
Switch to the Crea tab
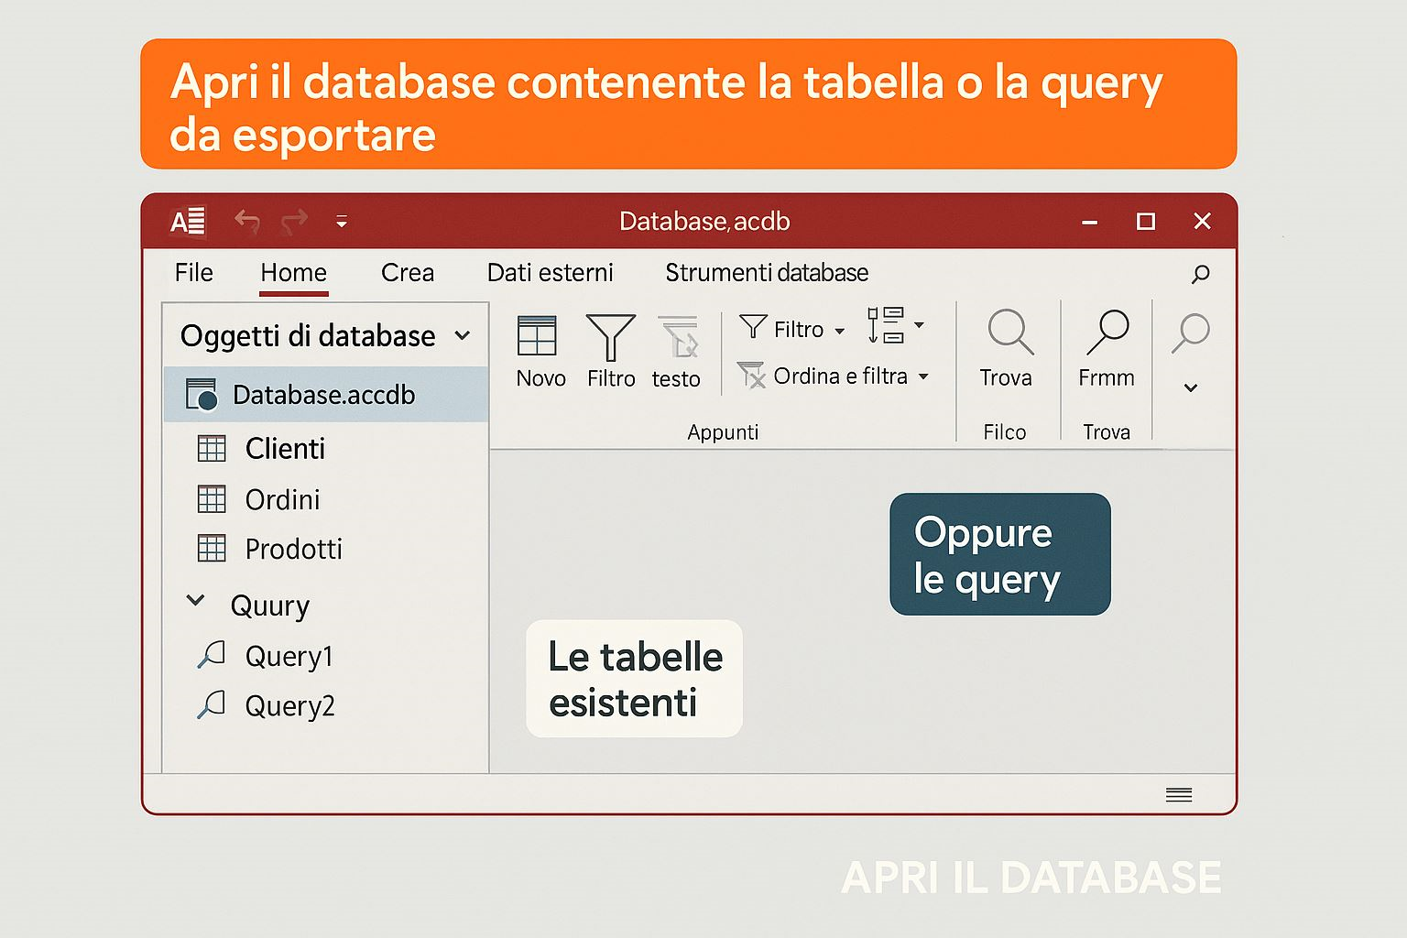[x=407, y=273]
